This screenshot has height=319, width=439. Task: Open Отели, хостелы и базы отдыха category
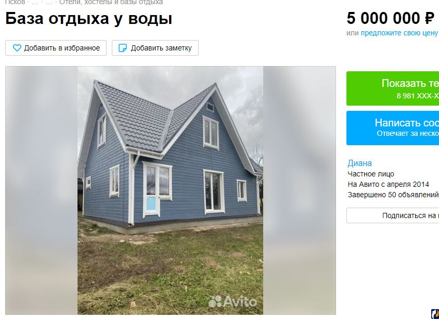[111, 2]
